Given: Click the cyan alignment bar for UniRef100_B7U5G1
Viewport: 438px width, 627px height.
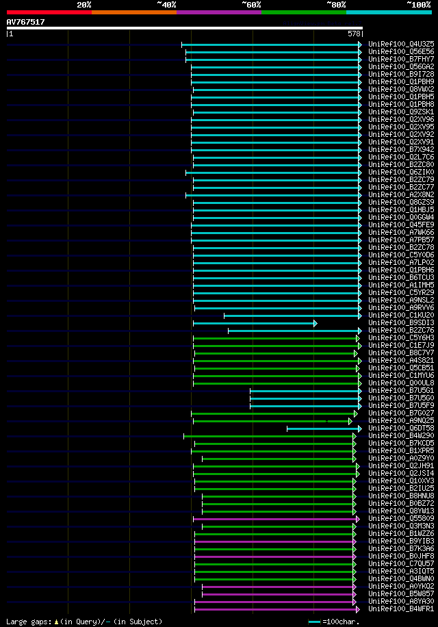Looking at the screenshot, I should coord(306,391).
